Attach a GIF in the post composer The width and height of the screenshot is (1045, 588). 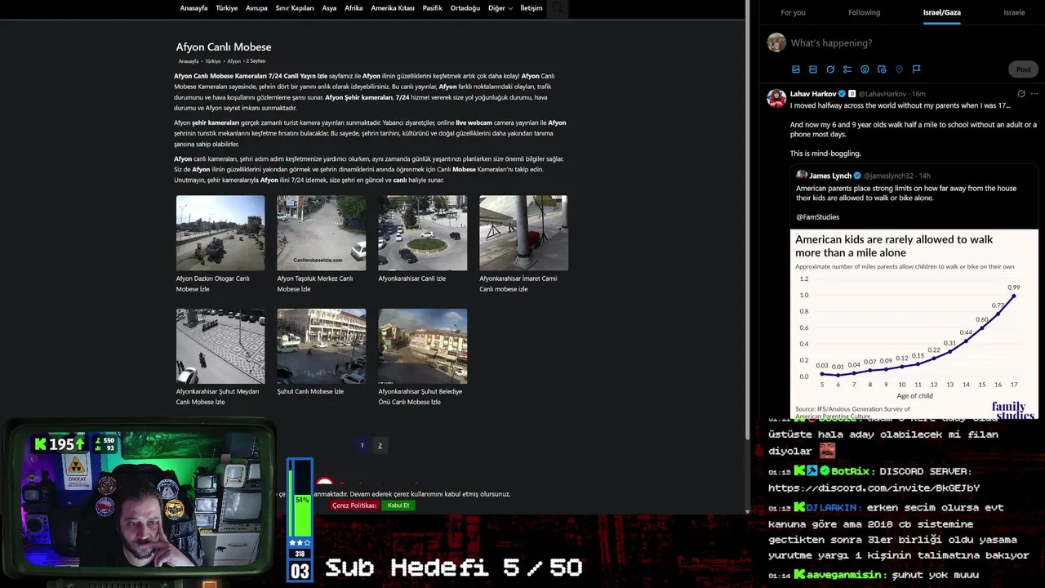click(x=813, y=69)
